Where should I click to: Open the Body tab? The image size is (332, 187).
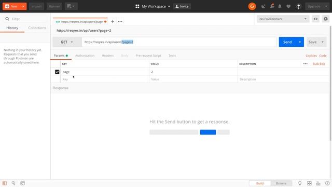pyautogui.click(x=125, y=56)
